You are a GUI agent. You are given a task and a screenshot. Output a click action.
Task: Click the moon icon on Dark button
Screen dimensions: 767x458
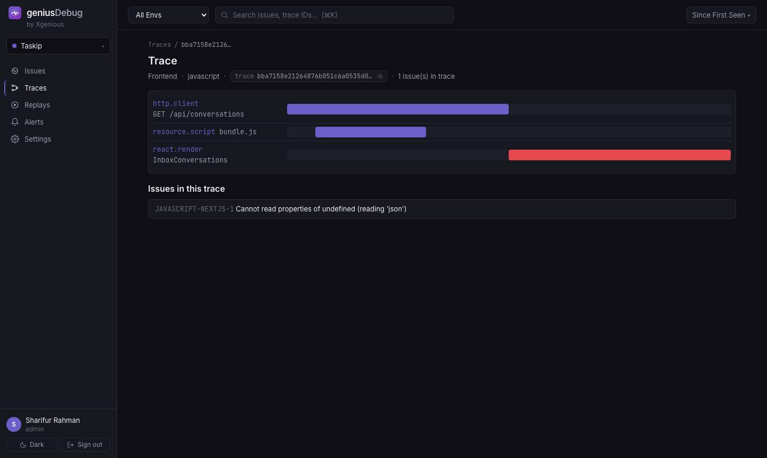pyautogui.click(x=23, y=445)
